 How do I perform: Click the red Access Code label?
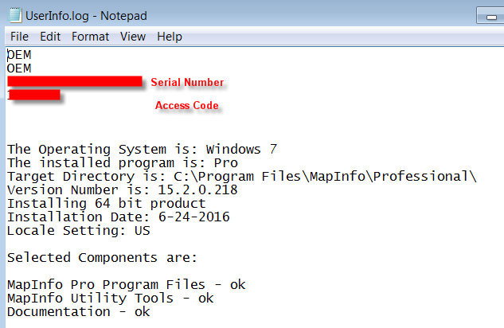click(x=186, y=106)
